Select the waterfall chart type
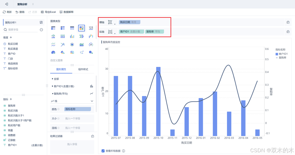 91,36
